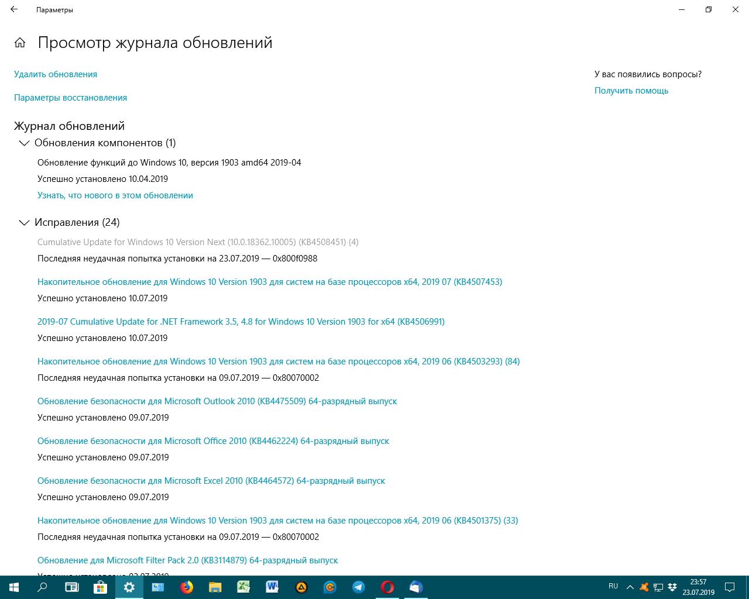Image resolution: width=749 pixels, height=599 pixels.
Task: Open the Windows Start menu
Action: 14,587
